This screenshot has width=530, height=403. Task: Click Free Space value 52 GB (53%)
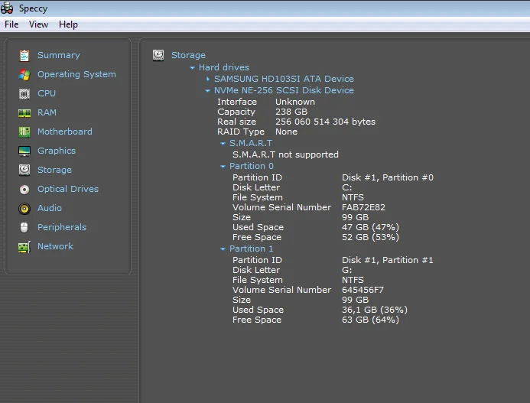[x=370, y=237]
